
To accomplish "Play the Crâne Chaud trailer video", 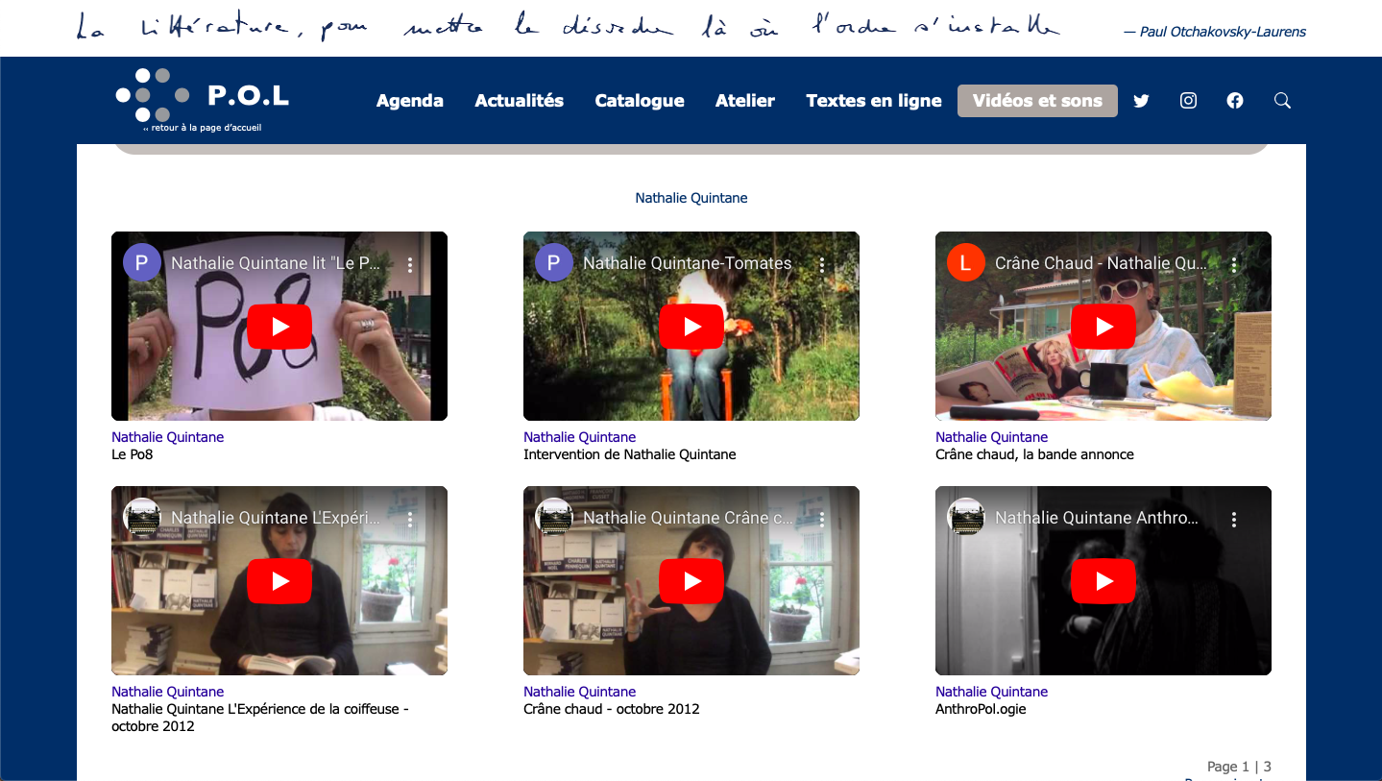I will (1103, 327).
